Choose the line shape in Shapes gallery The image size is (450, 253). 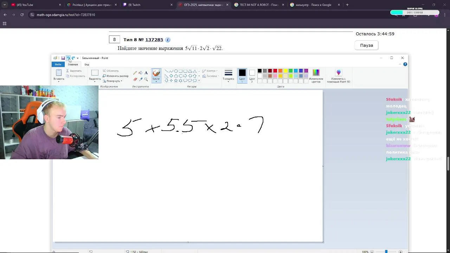167,71
